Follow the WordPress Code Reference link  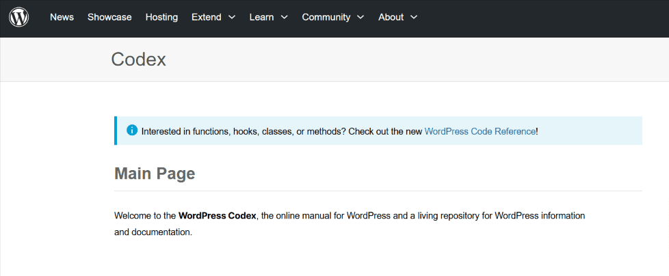coord(480,131)
